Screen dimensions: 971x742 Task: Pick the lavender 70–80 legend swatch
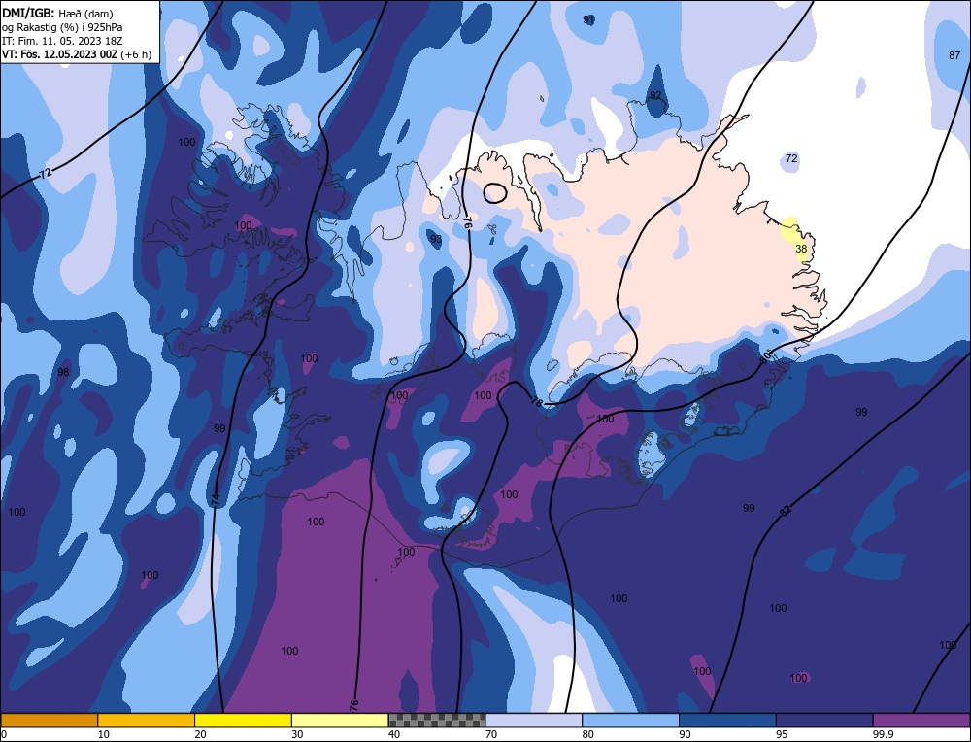[534, 721]
